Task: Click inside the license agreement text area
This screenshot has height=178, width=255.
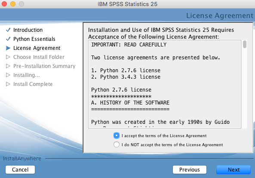Action: click(x=165, y=84)
